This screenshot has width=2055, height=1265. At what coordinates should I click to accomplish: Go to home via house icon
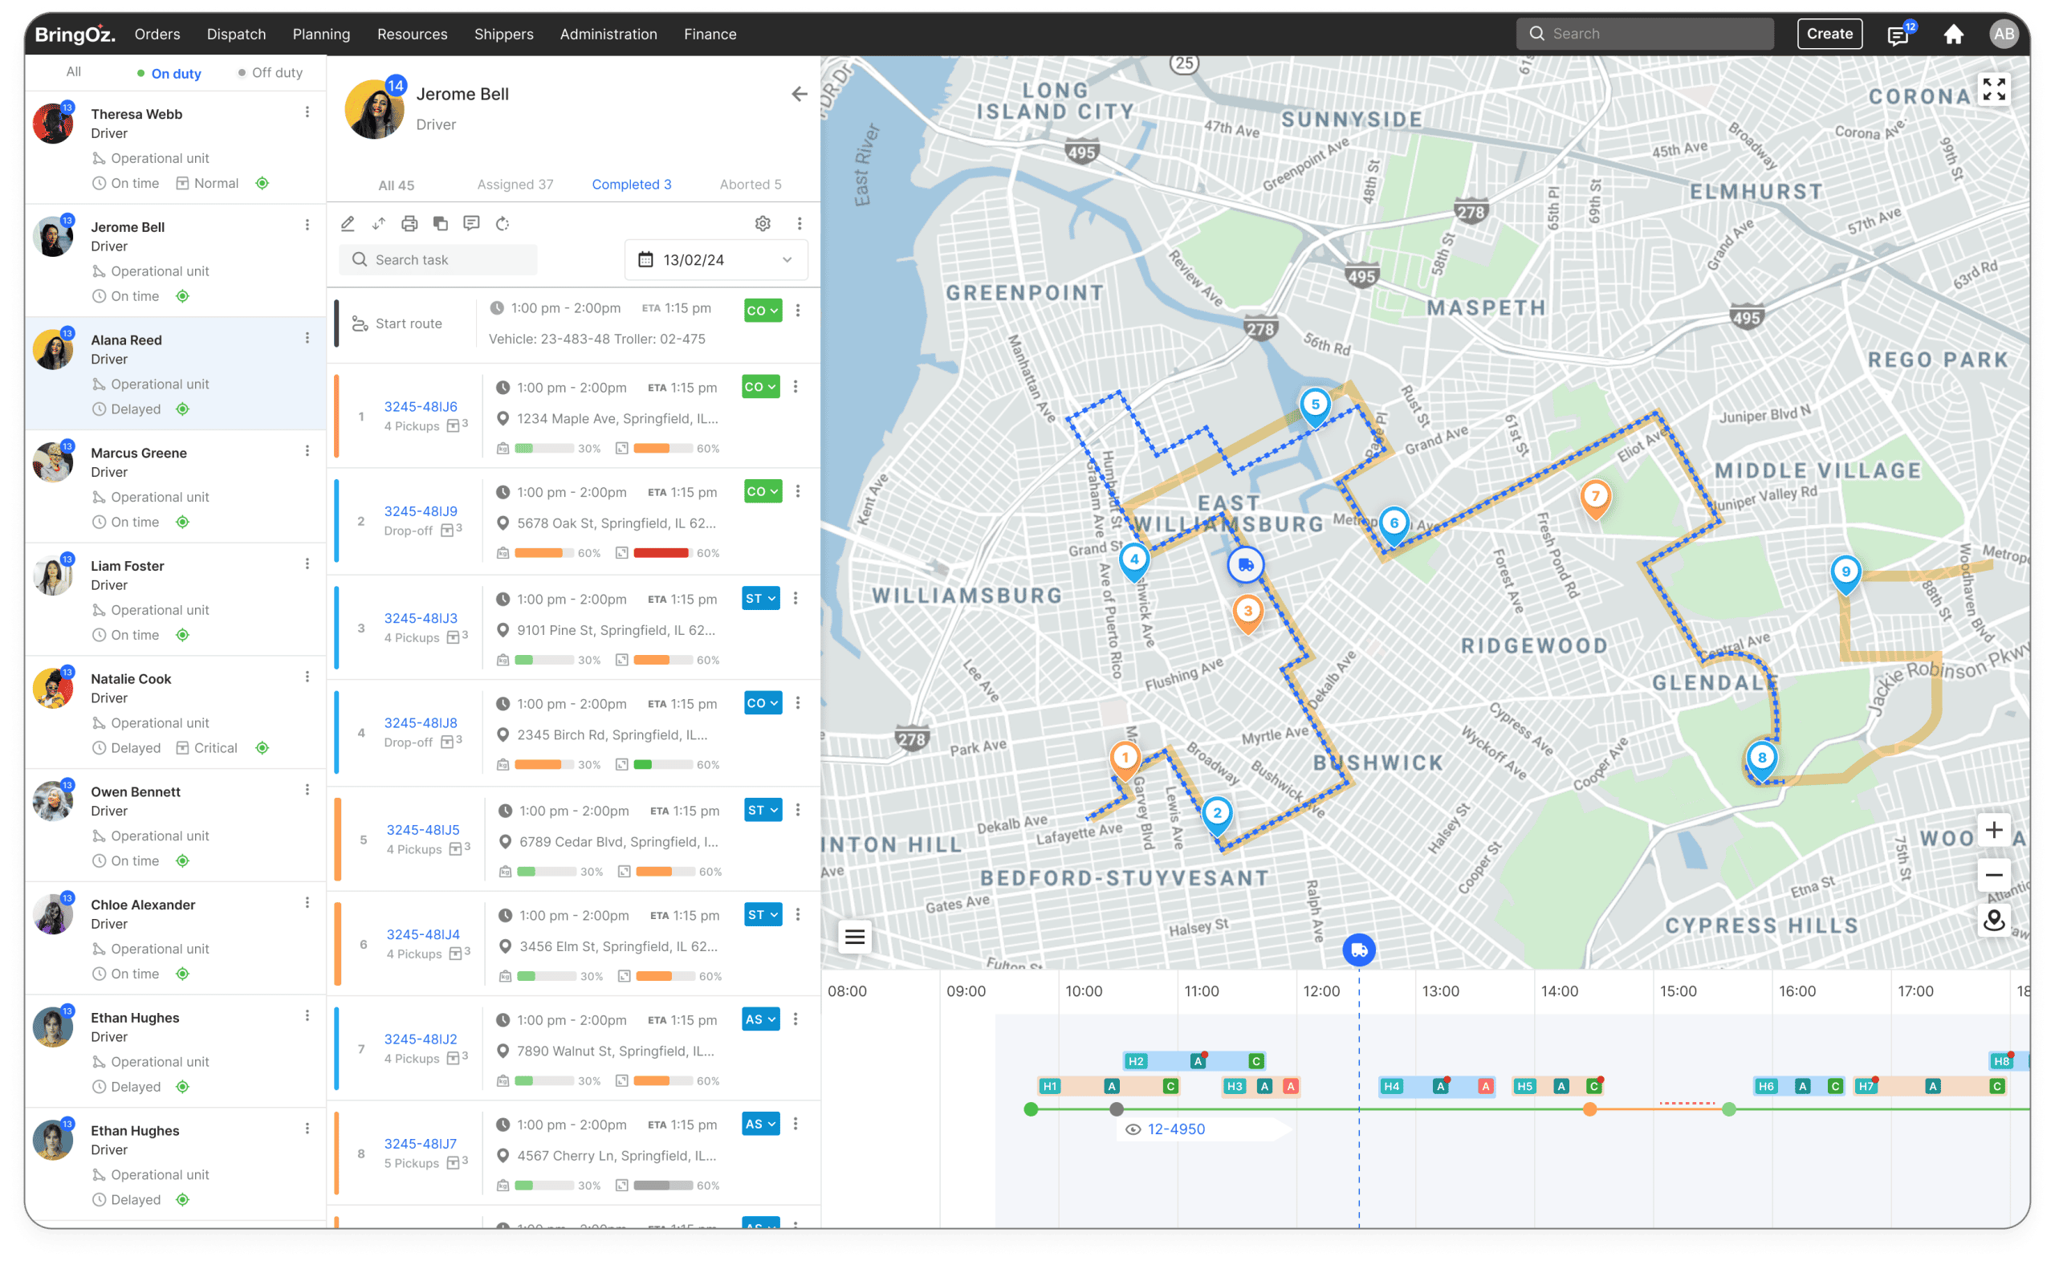click(x=1953, y=35)
